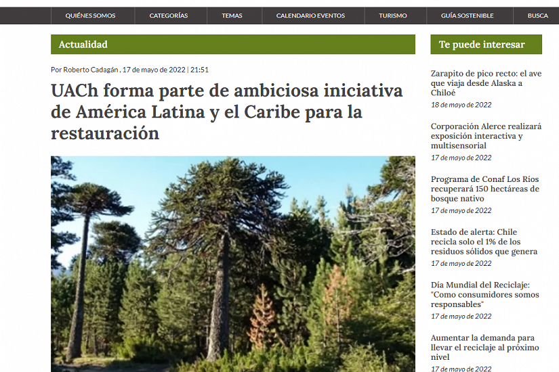Open the Categorías menu
Viewport: 559px width, 372px height.
coord(168,16)
